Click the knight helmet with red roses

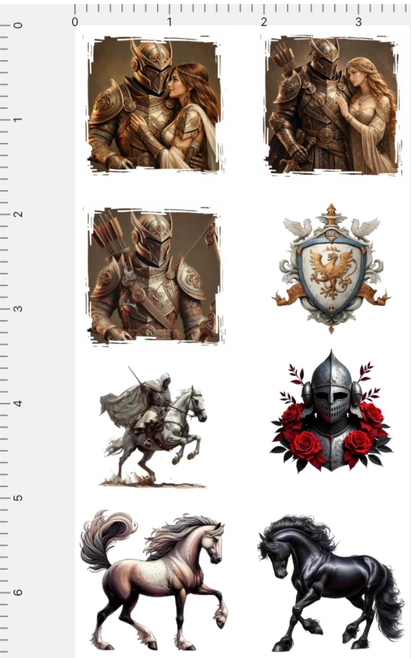(332, 412)
